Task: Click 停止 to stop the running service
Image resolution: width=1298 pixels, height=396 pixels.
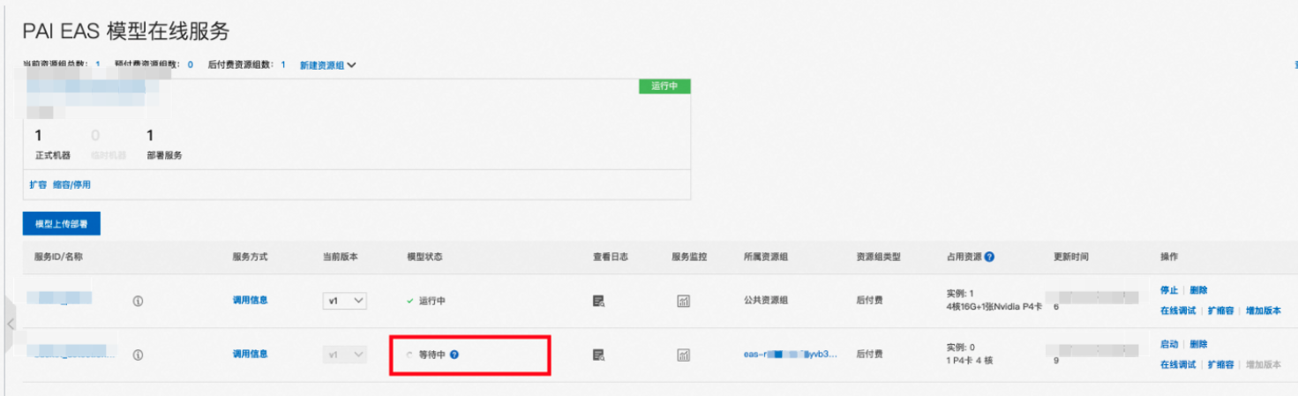Action: [1168, 290]
